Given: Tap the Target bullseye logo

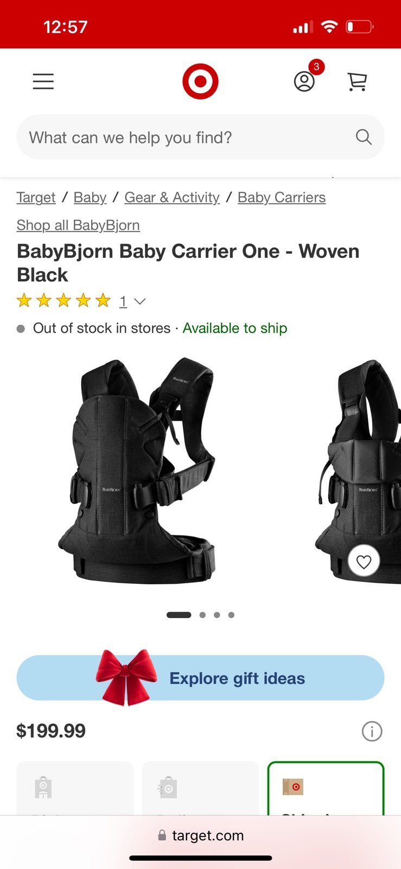Looking at the screenshot, I should (x=200, y=81).
